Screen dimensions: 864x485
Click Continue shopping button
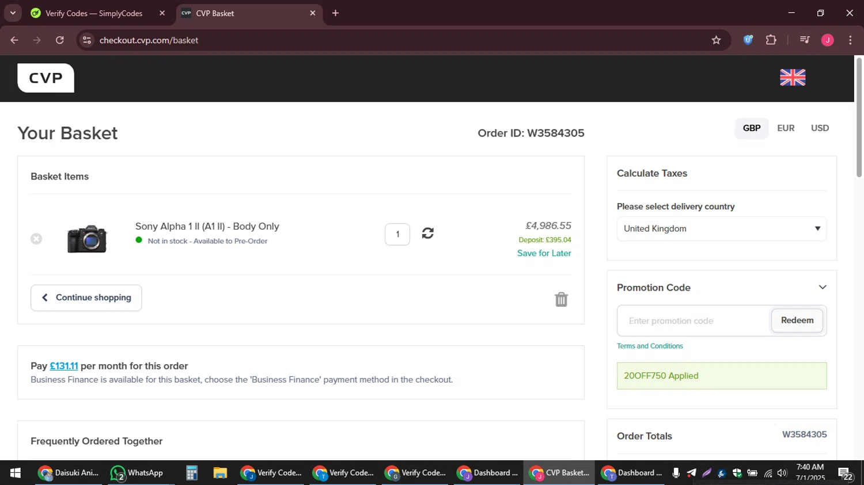86,298
